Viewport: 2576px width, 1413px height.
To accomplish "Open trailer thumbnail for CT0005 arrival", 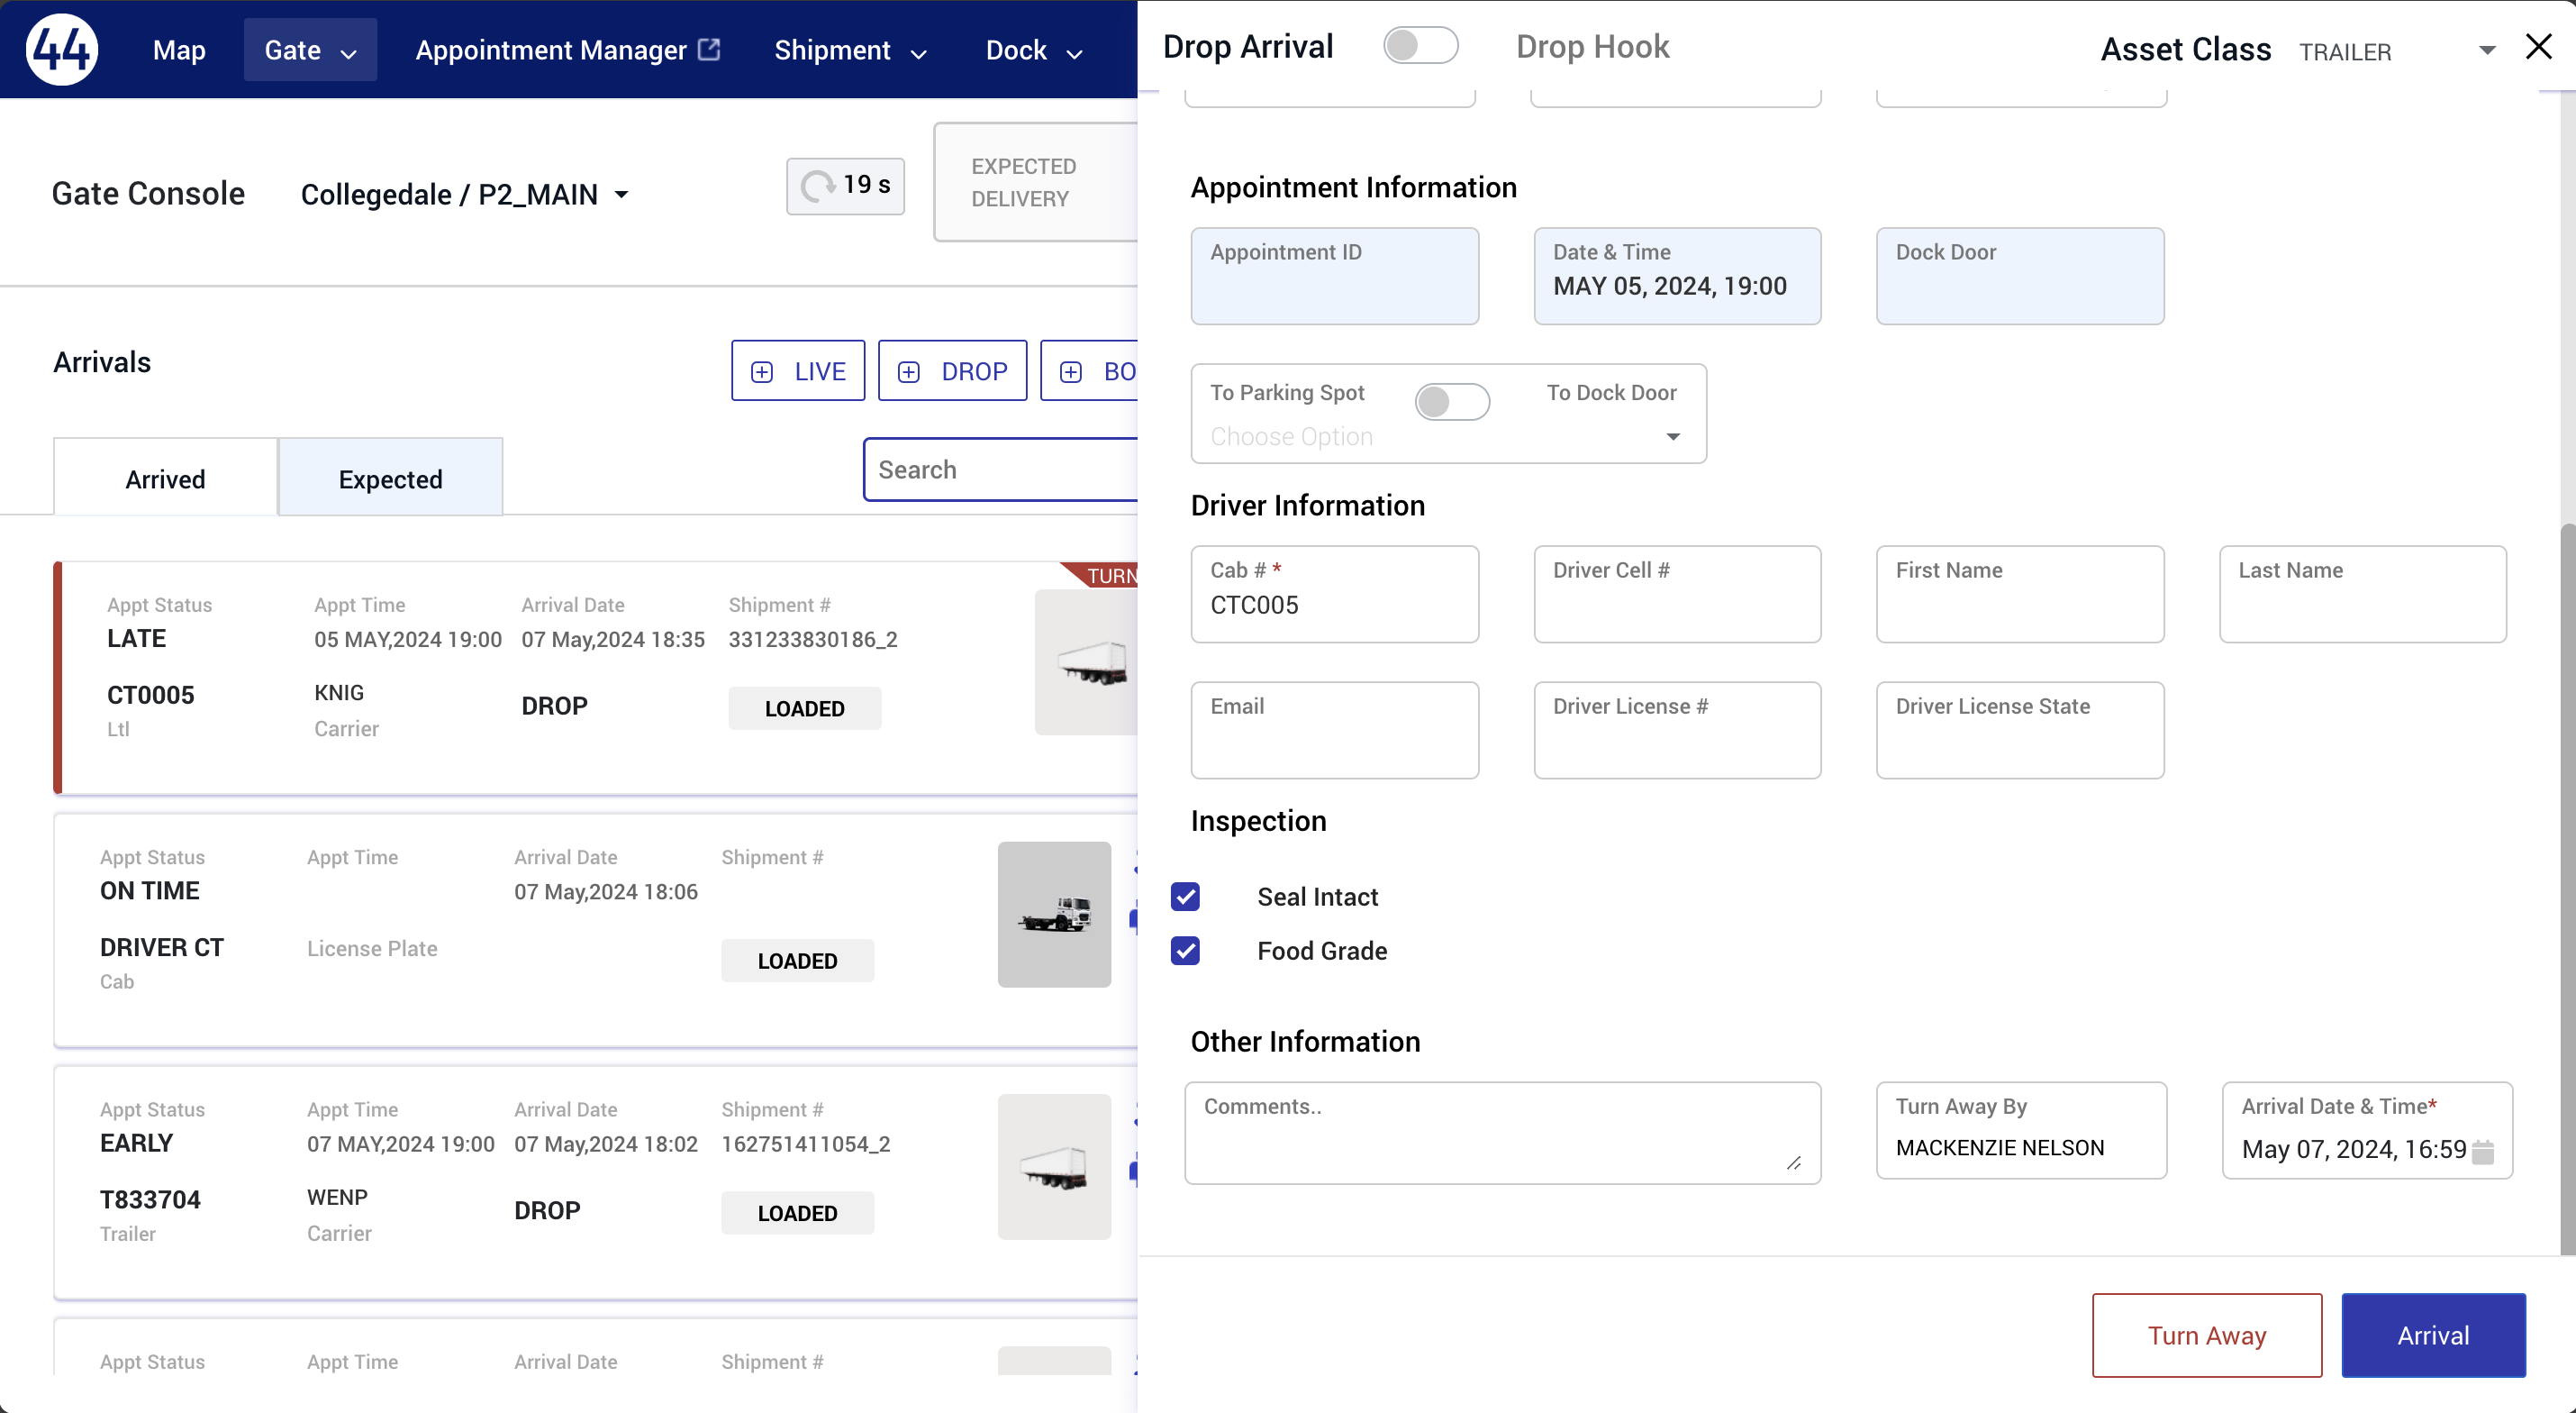I will (x=1087, y=662).
